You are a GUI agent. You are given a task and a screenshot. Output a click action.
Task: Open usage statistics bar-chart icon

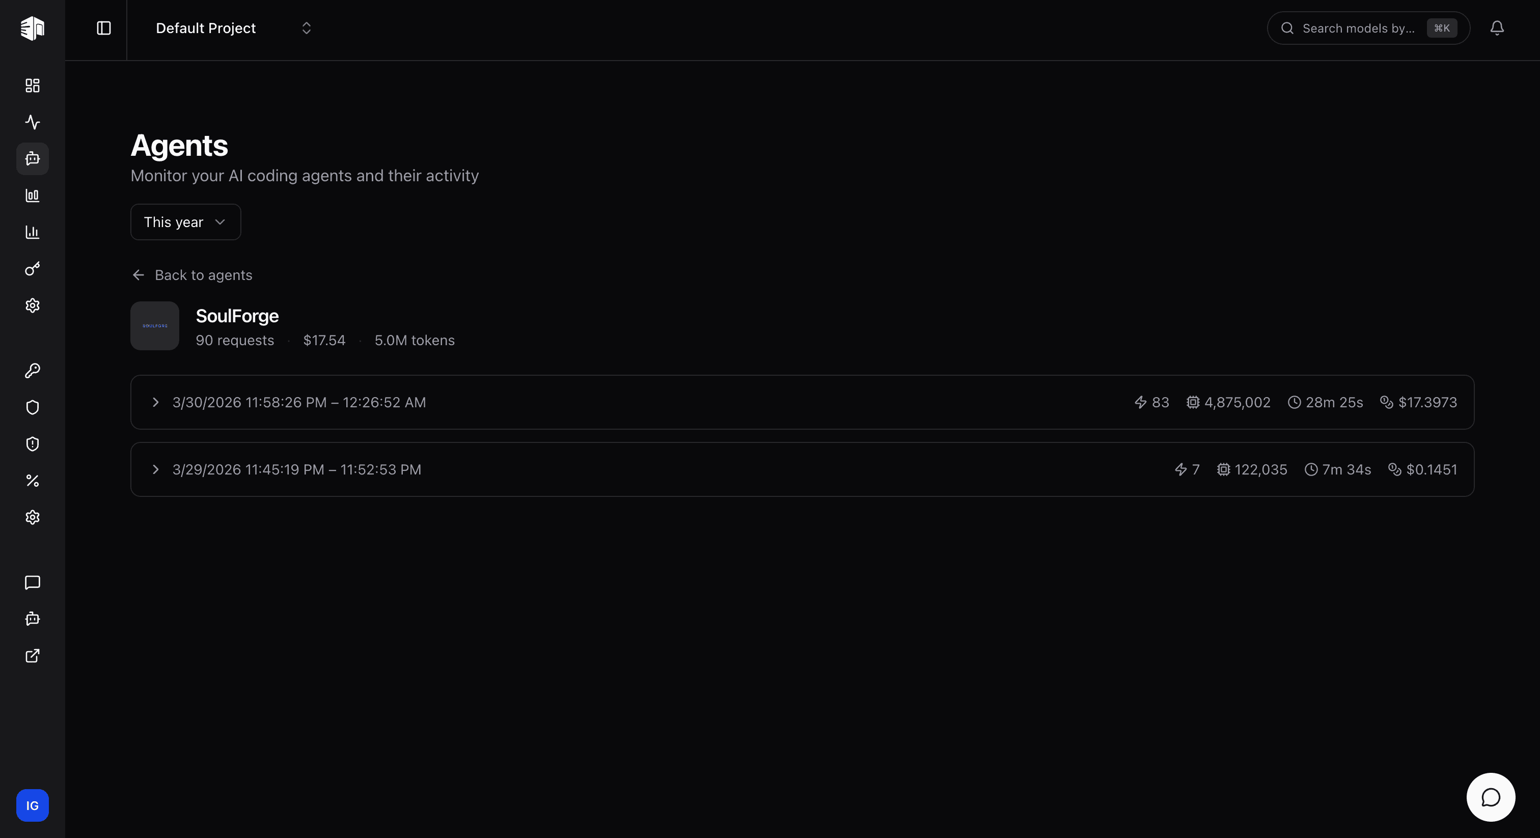coord(32,195)
